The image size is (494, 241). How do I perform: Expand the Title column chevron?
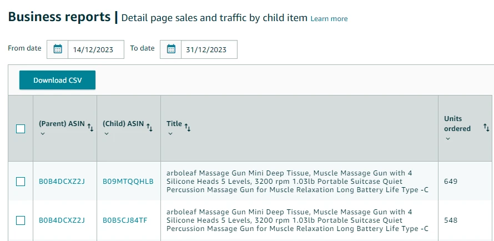170,134
